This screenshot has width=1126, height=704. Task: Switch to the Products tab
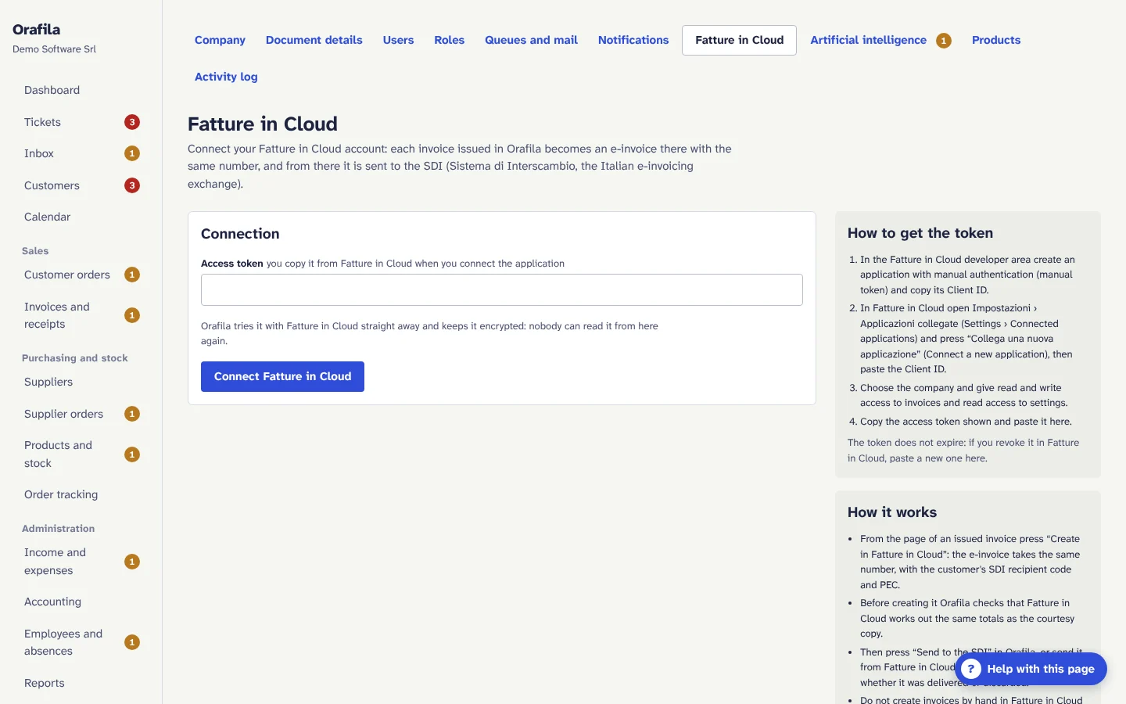click(x=996, y=40)
